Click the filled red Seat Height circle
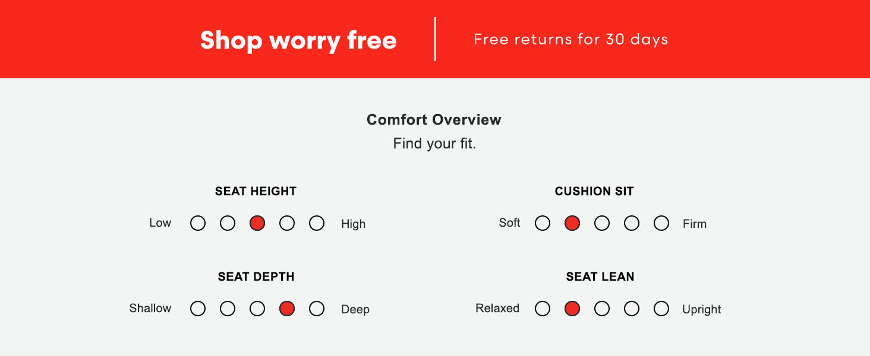The image size is (870, 356). point(257,223)
